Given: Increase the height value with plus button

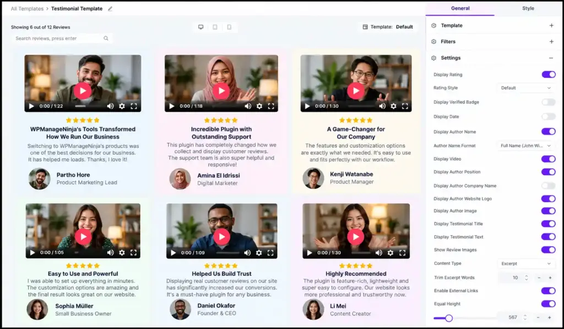Looking at the screenshot, I should 549,317.
